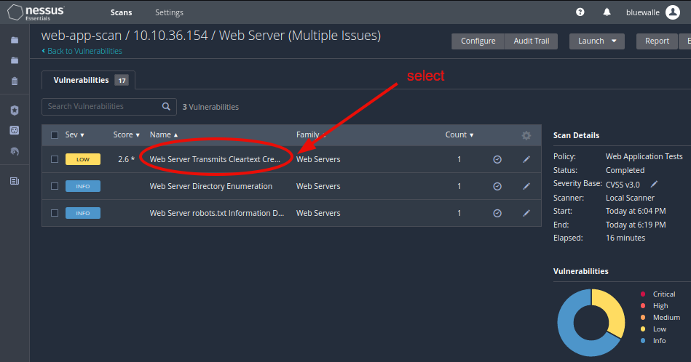Sort by the Score column
Viewport: 691px width, 362px height.
tap(127, 134)
